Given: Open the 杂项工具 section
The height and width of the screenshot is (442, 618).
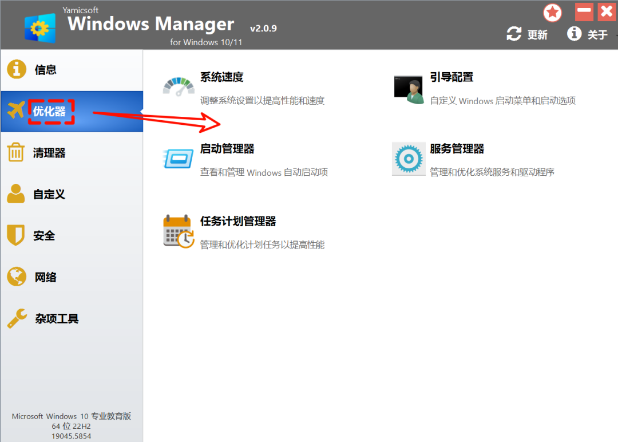Looking at the screenshot, I should tap(72, 318).
